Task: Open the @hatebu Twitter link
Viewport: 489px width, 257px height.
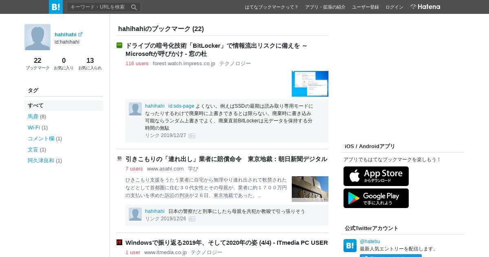Action: pos(370,241)
